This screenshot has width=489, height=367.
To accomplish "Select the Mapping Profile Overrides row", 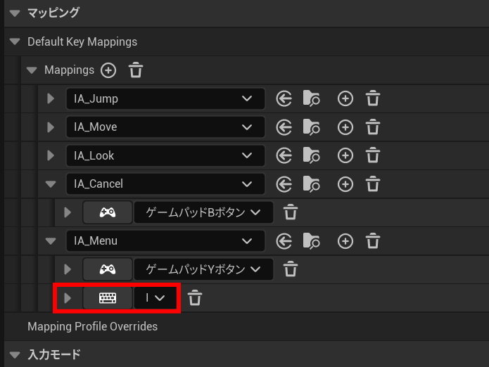I will [92, 326].
